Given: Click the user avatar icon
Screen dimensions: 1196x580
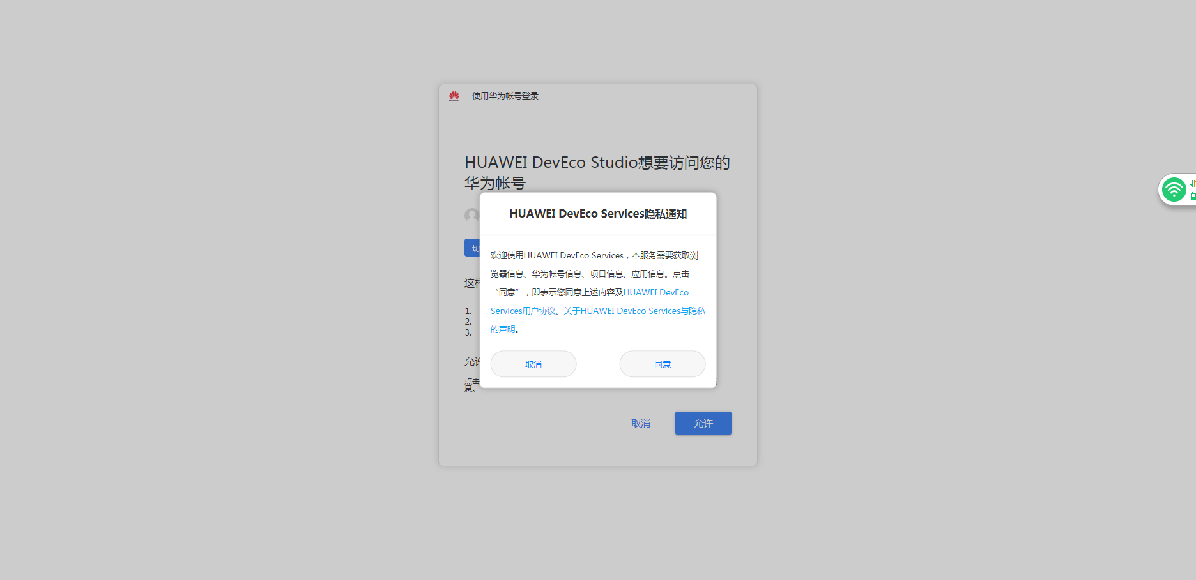Looking at the screenshot, I should click(471, 215).
